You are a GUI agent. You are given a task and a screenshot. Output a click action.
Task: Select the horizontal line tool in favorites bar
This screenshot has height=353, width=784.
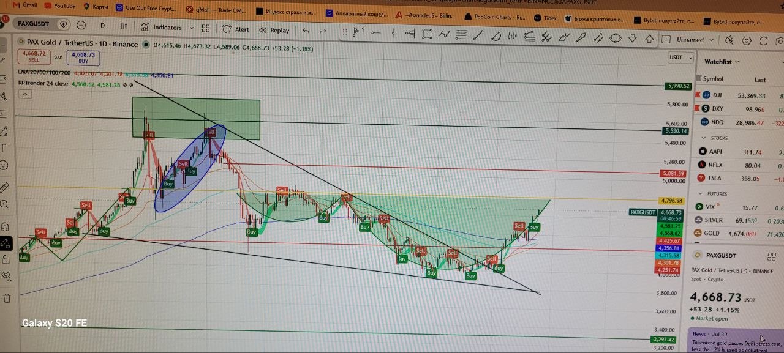point(376,33)
